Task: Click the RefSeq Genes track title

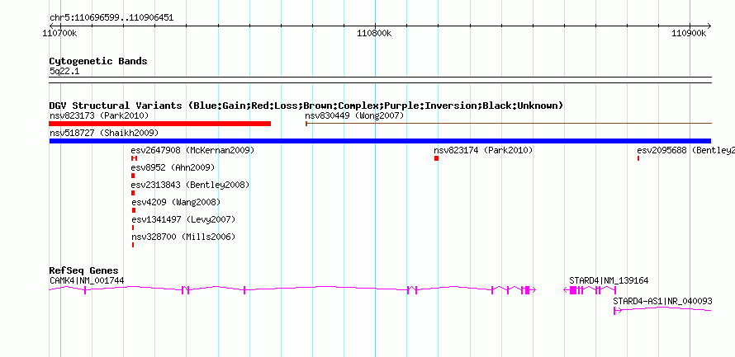Action: (x=83, y=271)
